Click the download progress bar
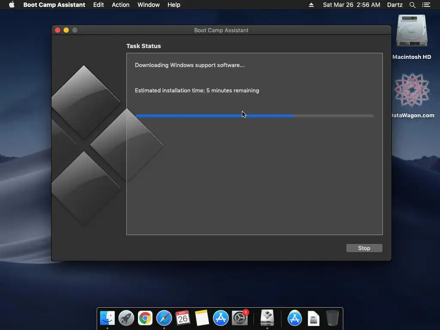 pos(254,116)
